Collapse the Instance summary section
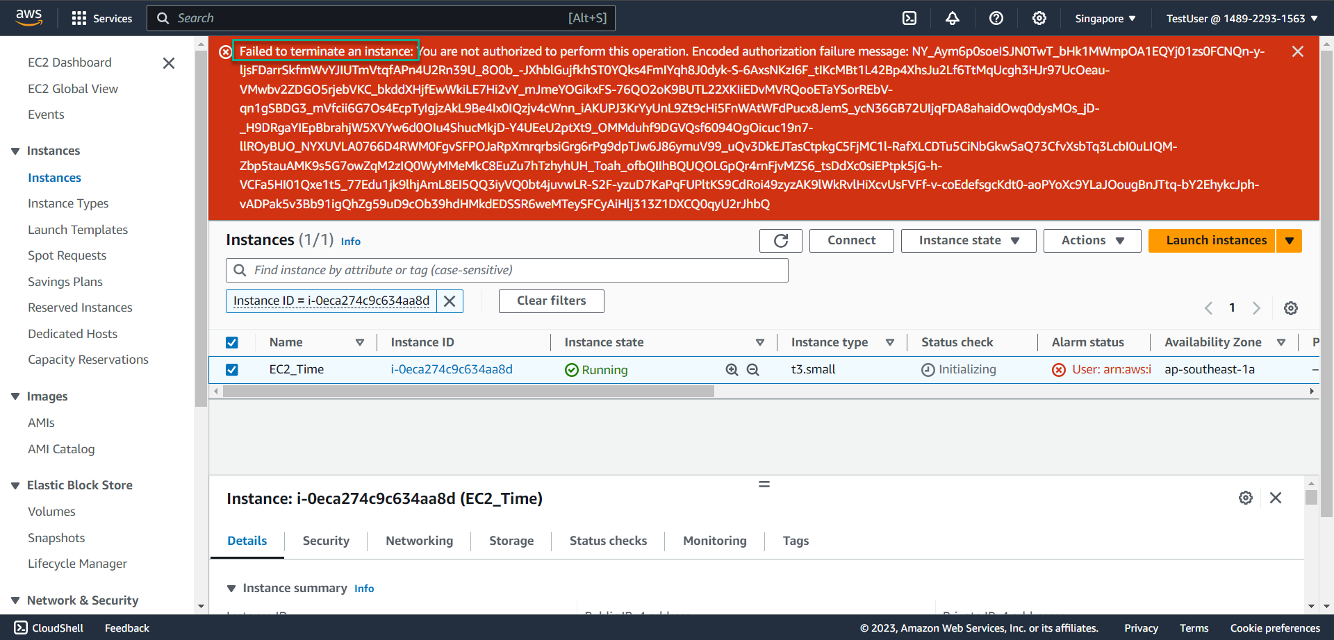 (231, 589)
